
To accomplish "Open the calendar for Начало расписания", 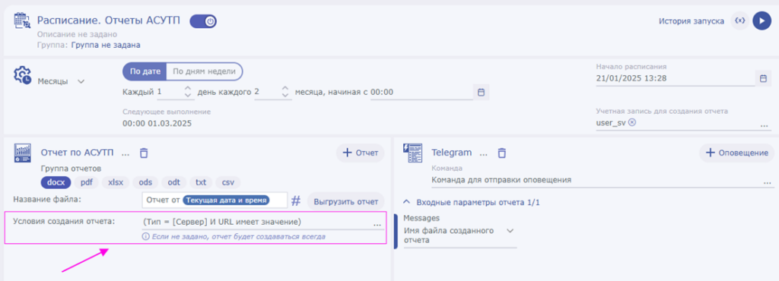I will pos(764,78).
